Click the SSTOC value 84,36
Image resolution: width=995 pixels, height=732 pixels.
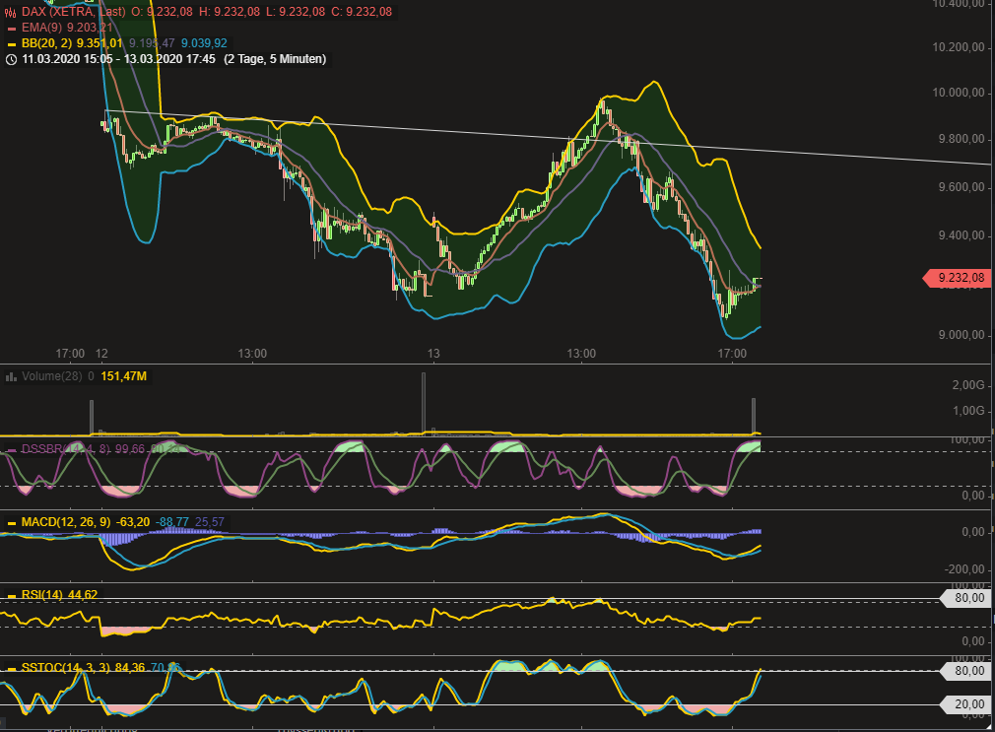coord(130,668)
